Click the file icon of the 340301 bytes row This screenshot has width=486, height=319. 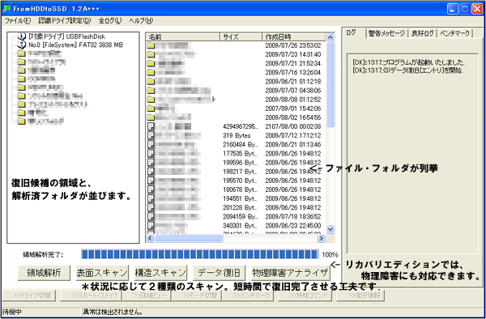[151, 225]
